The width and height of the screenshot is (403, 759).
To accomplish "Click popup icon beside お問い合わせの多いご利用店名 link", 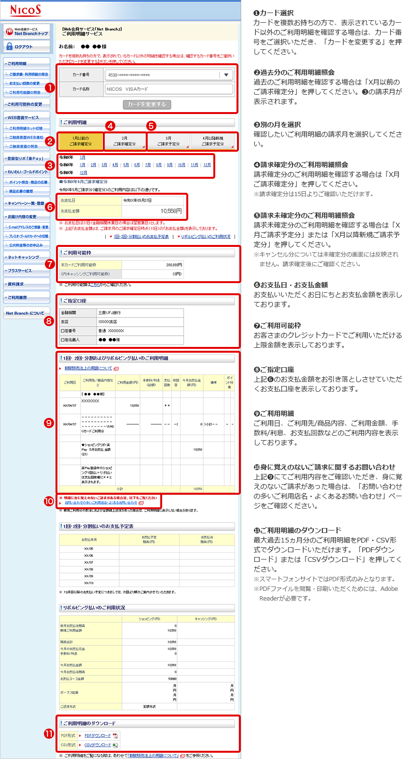I will click(141, 503).
